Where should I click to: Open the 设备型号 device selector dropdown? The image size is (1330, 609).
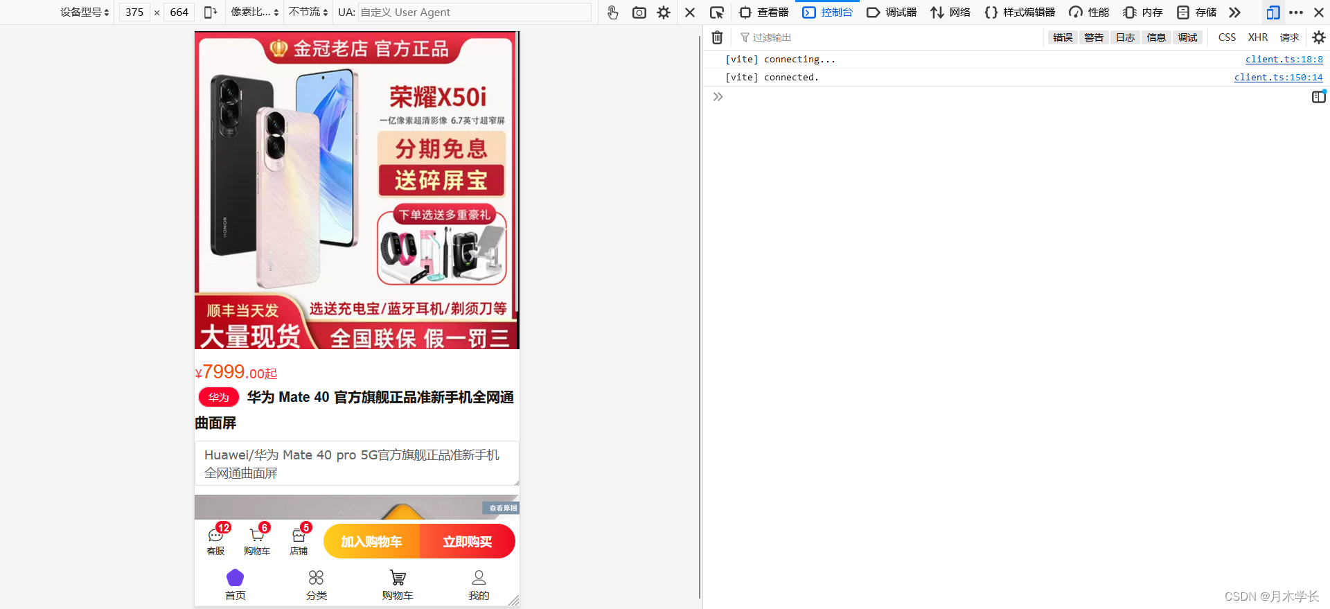[x=85, y=12]
